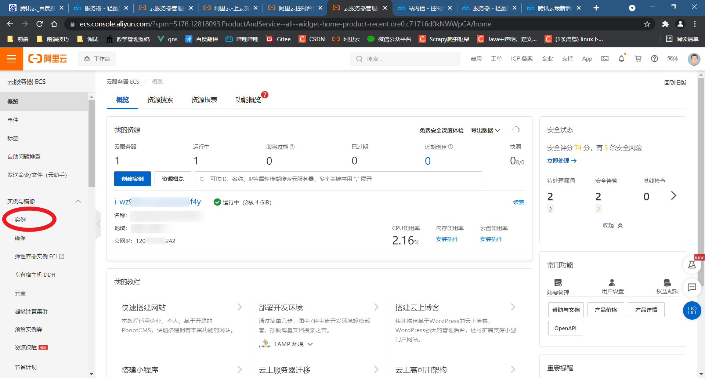The width and height of the screenshot is (705, 378).
Task: Click 回到旧版 link
Action: 675,83
